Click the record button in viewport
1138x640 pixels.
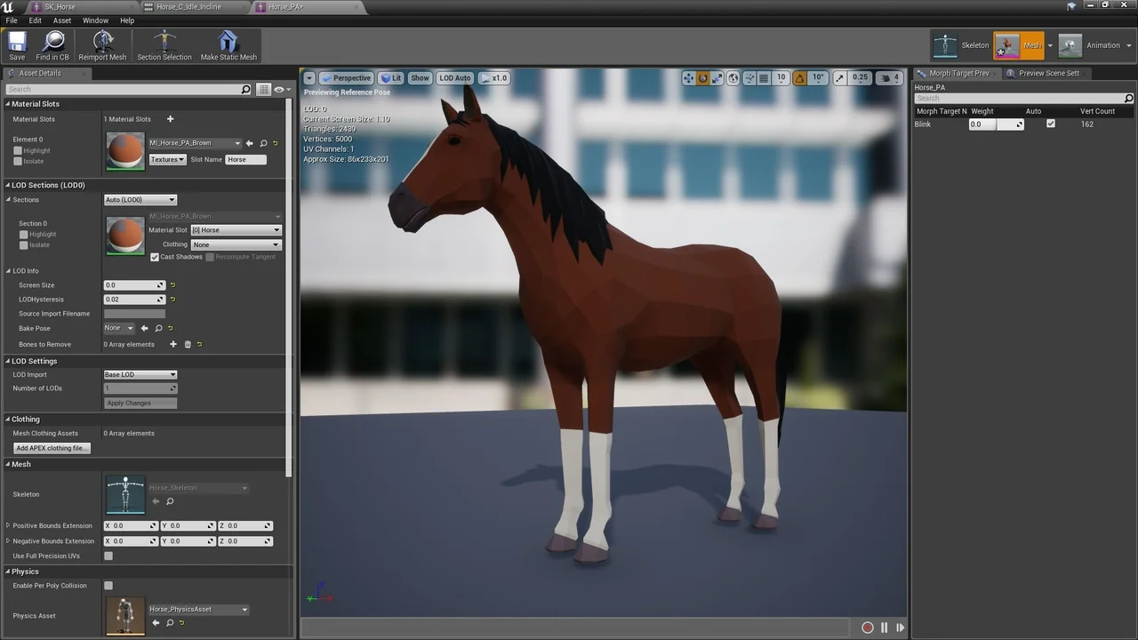[868, 628]
